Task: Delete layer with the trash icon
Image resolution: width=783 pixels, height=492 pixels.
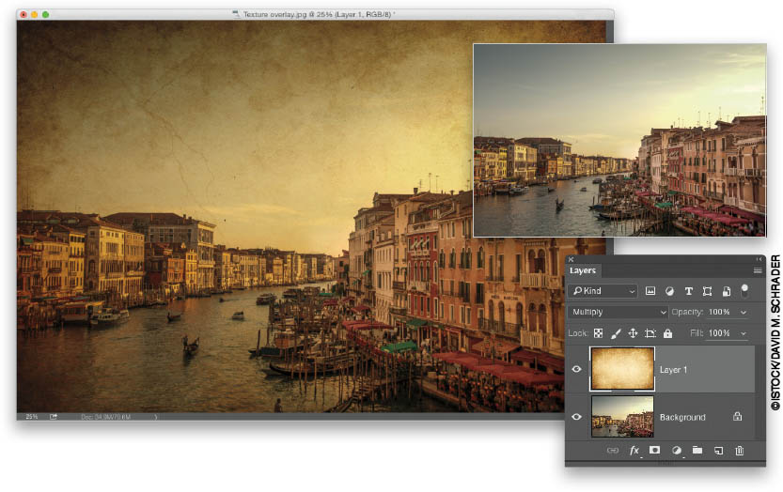Action: [739, 451]
